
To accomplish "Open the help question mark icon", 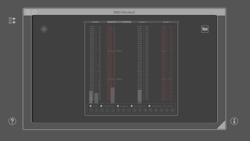I will tap(12, 121).
